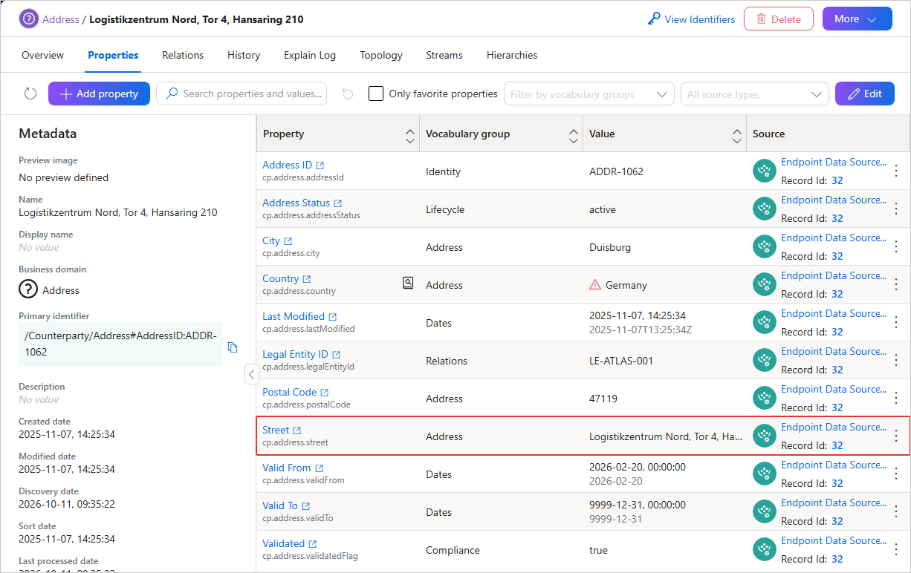911x573 pixels.
Task: Sort the table by Vocabulary group column
Action: click(x=573, y=135)
